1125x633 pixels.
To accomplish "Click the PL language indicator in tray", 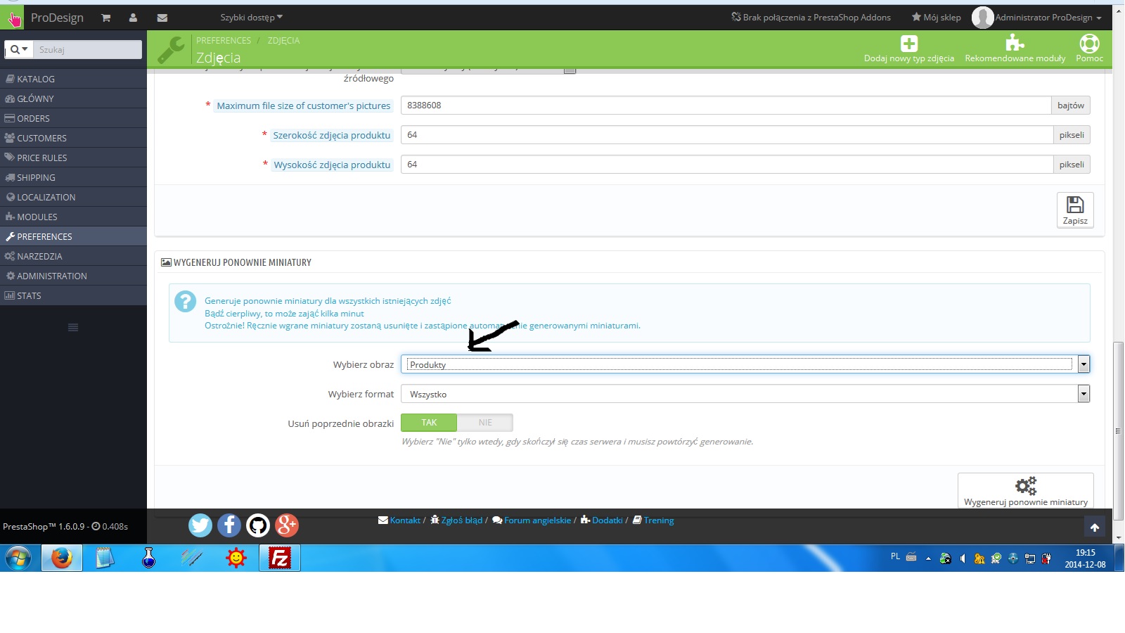I will coord(895,556).
